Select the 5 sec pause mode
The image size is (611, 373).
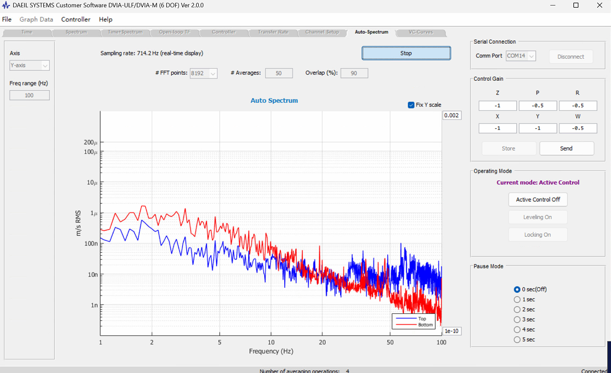point(517,339)
